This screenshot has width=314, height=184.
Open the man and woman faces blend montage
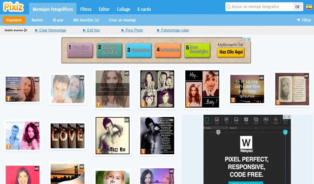pyautogui.click(x=68, y=89)
